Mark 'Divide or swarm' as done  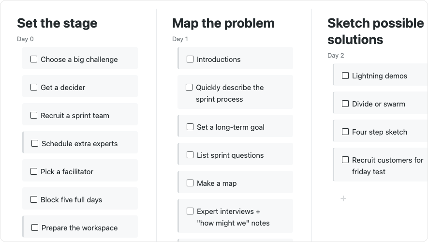(345, 104)
